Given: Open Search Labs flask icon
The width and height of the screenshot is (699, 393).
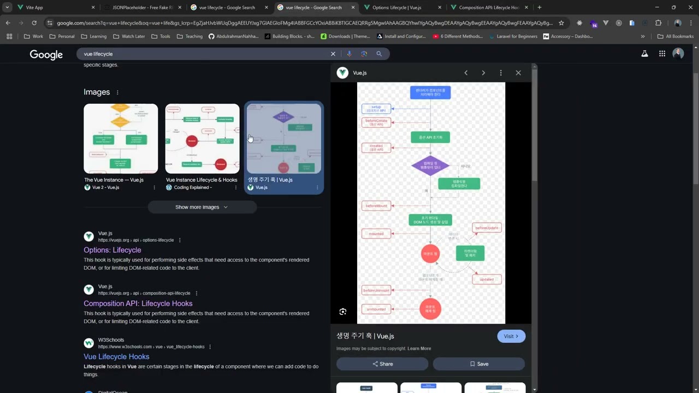Looking at the screenshot, I should [645, 53].
